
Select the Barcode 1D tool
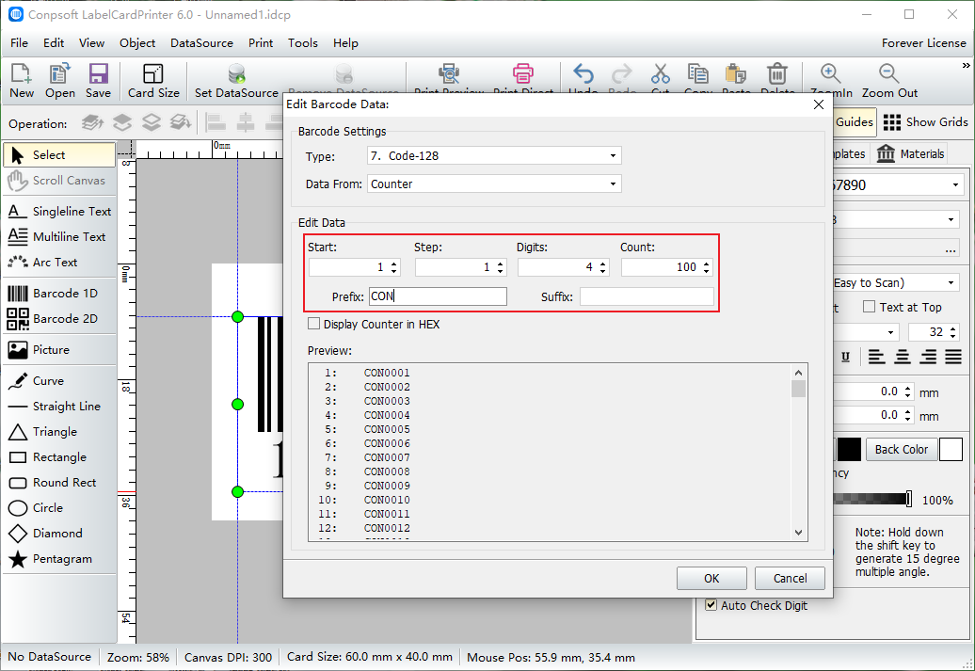pos(59,293)
